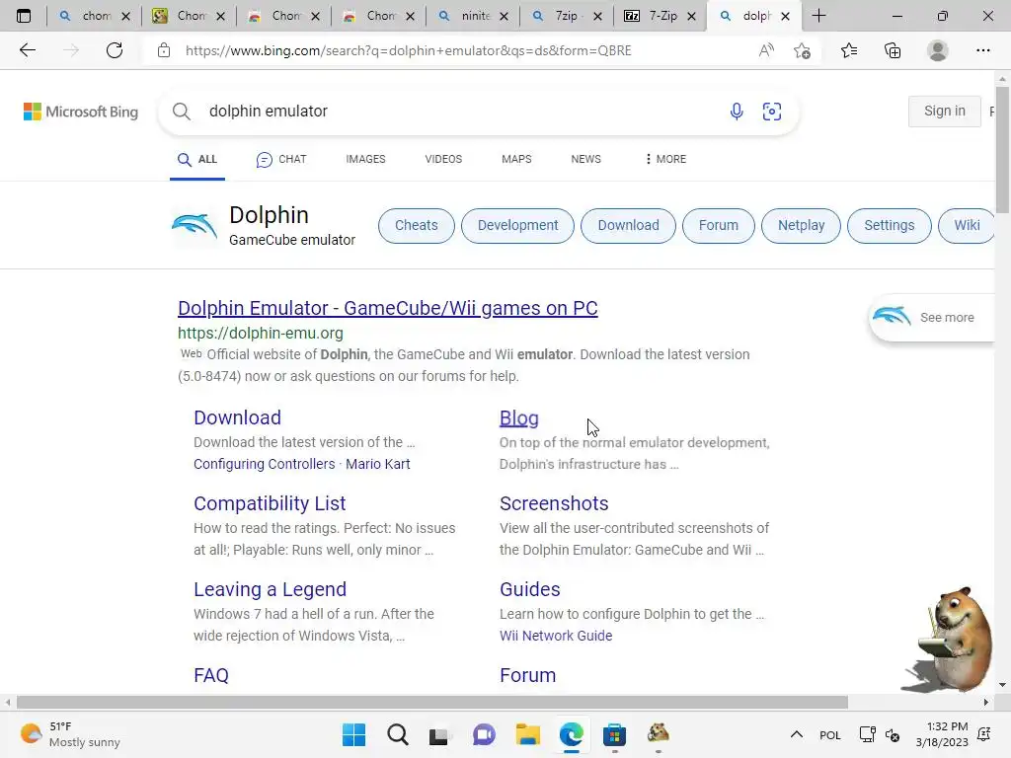The height and width of the screenshot is (758, 1011).
Task: Show hidden system tray icons chevron
Action: click(797, 734)
